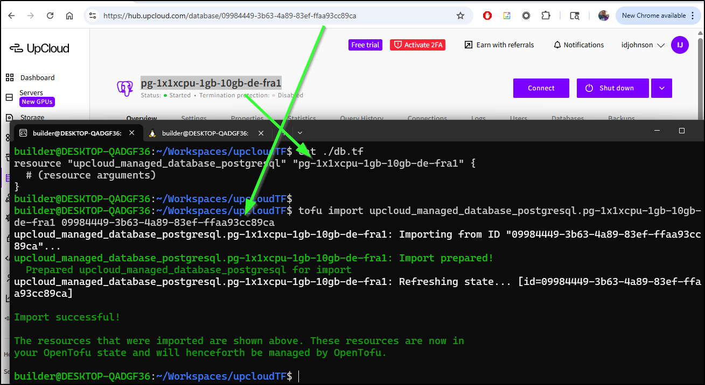
Task: Close the first builder@DESKTOP terminal tab
Action: [x=132, y=133]
